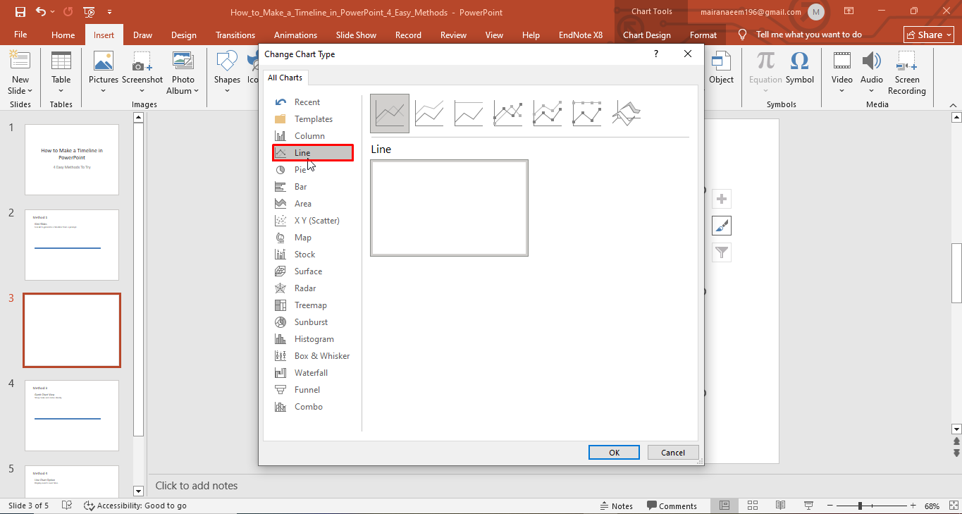The height and width of the screenshot is (514, 962).
Task: Open the Chart Styles brush button
Action: (x=721, y=226)
